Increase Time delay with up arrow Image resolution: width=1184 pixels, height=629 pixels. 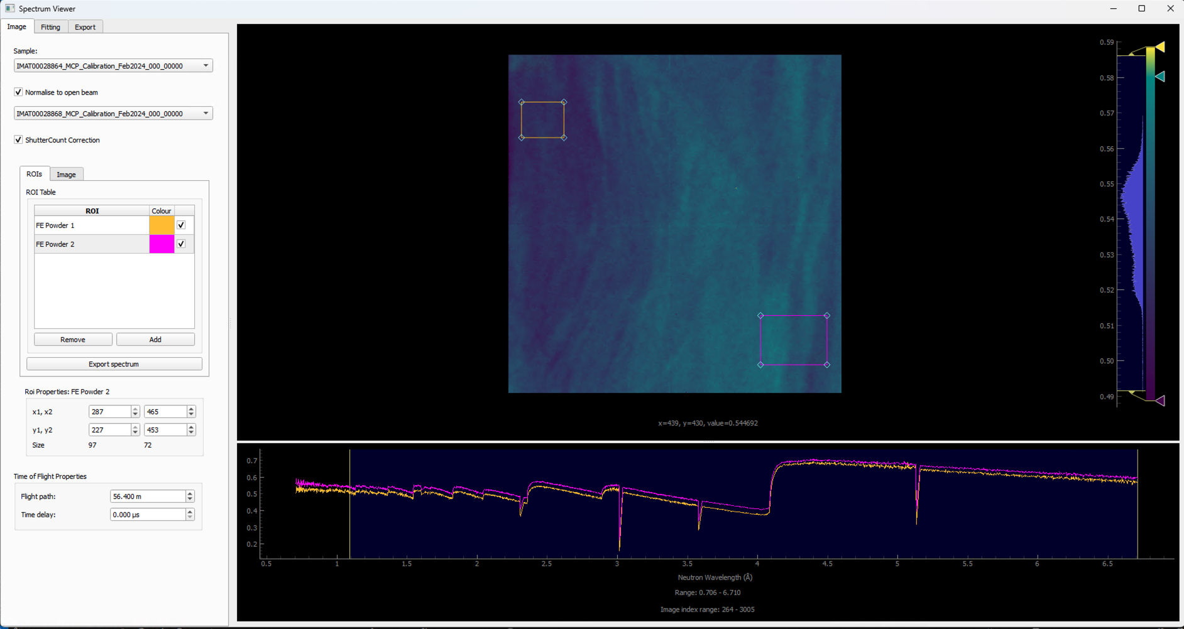[x=190, y=512]
